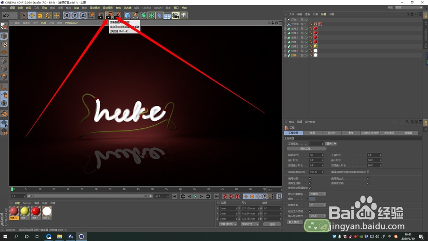Image resolution: width=428 pixels, height=241 pixels.
Task: Select the Rotate tool
Action: (48, 15)
